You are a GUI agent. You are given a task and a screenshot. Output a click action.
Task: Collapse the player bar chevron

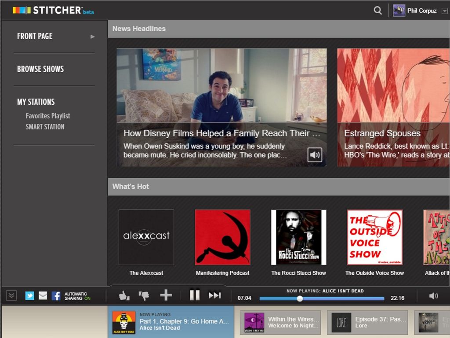point(11,295)
